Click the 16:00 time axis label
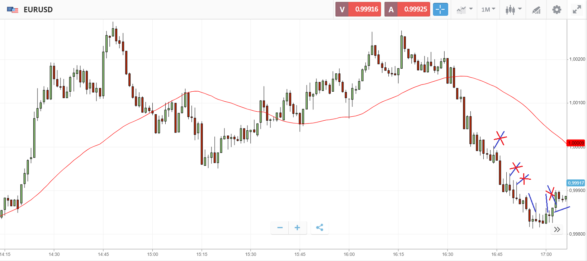 349,254
